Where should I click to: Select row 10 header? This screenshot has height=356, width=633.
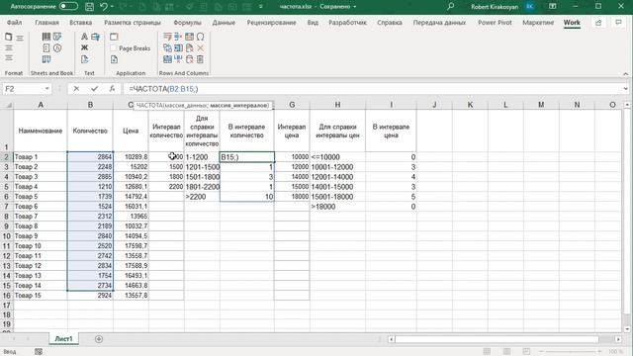click(x=7, y=236)
